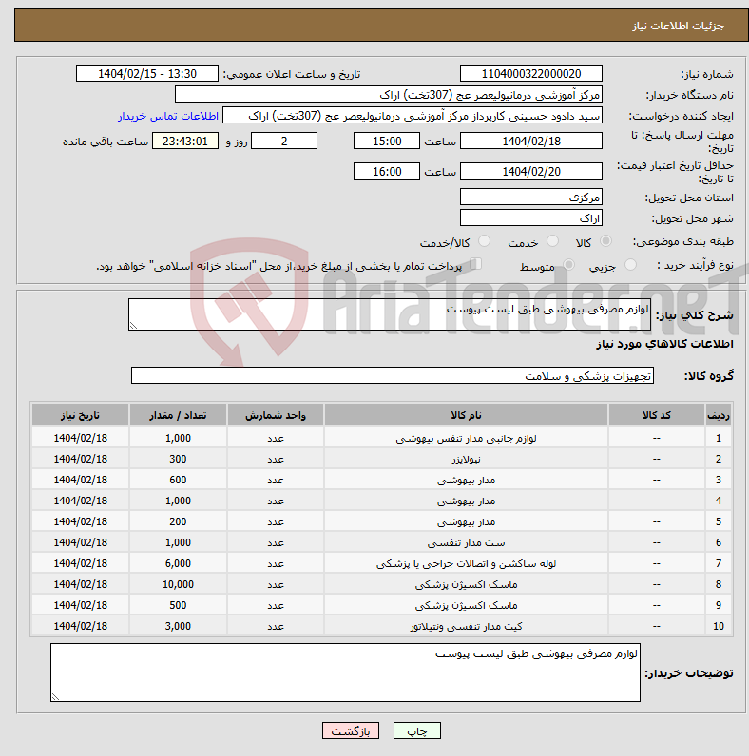Click the quantity 10,000 cell

(178, 584)
